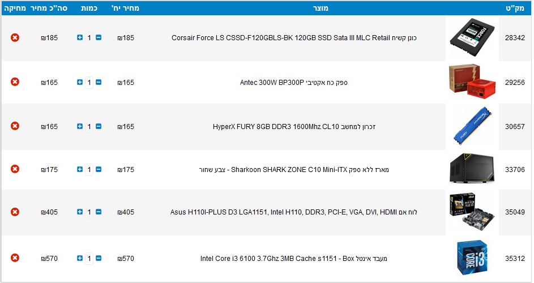Decrease quantity of the HyperX FURY memory
The height and width of the screenshot is (283, 534).
(99, 126)
